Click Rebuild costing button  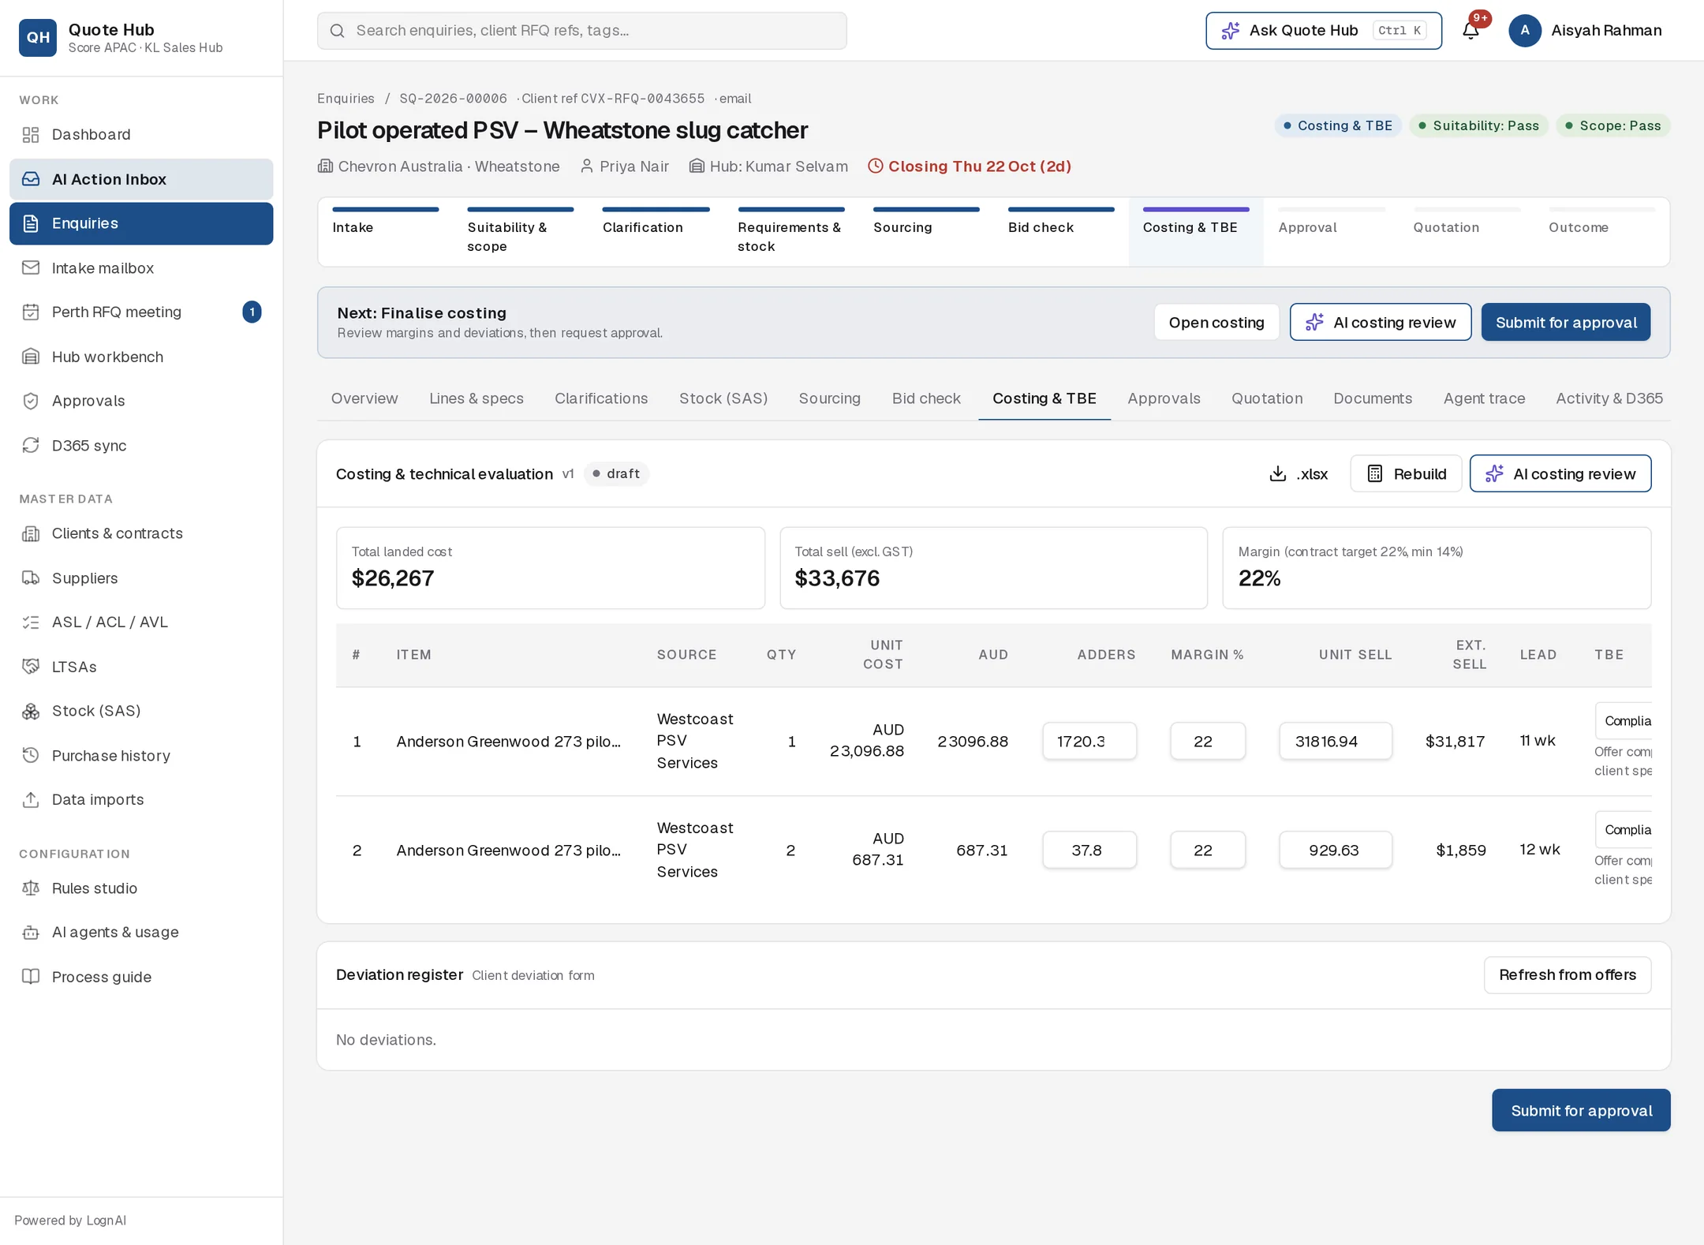point(1406,474)
